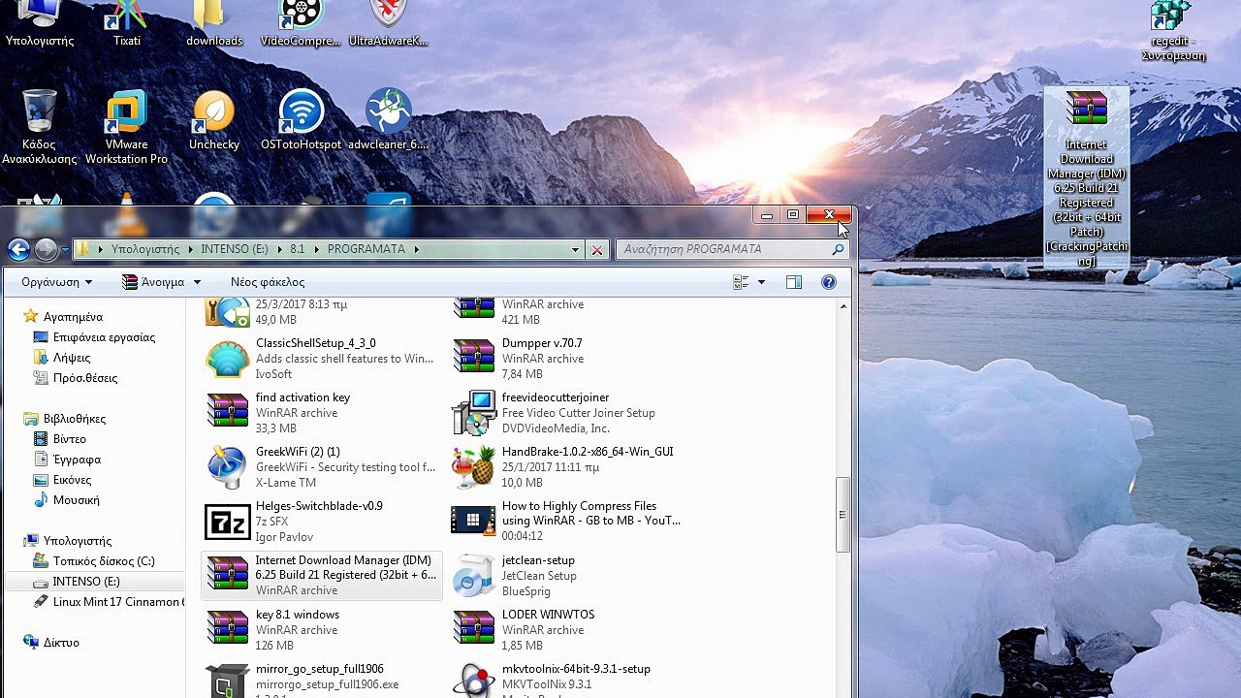Select the freevideocutterjoiner setup file
Viewport: 1241px width, 698px height.
pyautogui.click(x=567, y=413)
